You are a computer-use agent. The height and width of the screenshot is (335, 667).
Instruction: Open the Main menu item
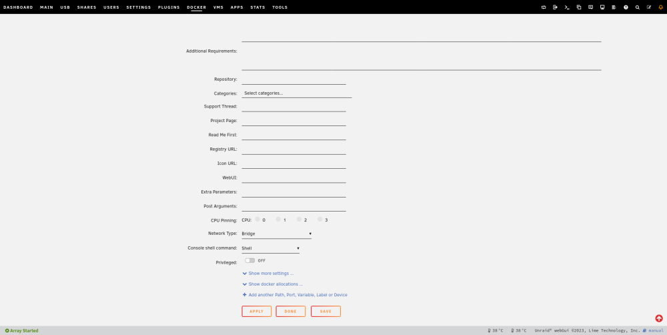pos(47,7)
